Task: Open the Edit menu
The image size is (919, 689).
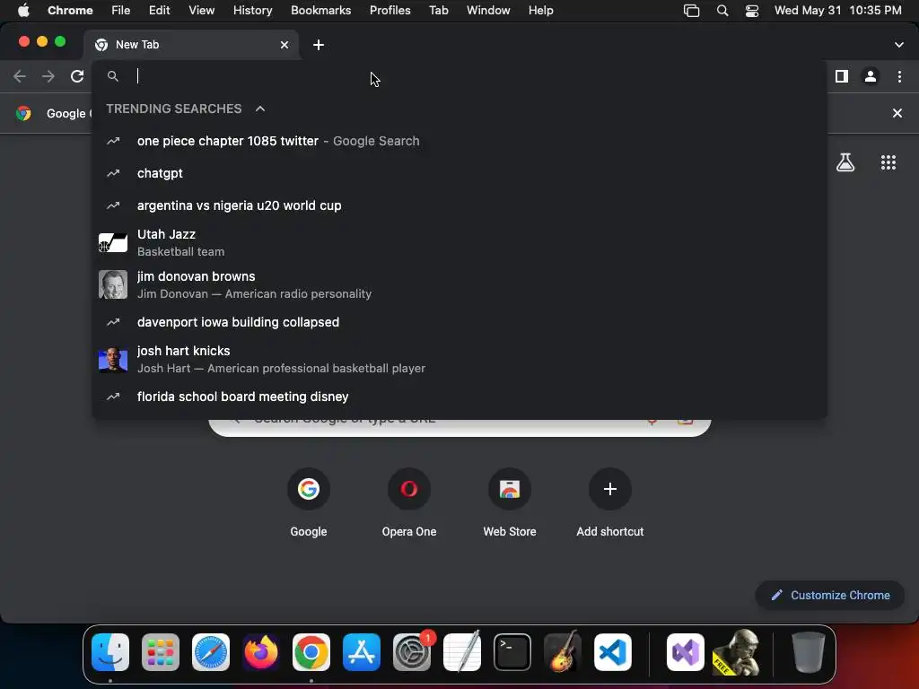Action: point(159,11)
